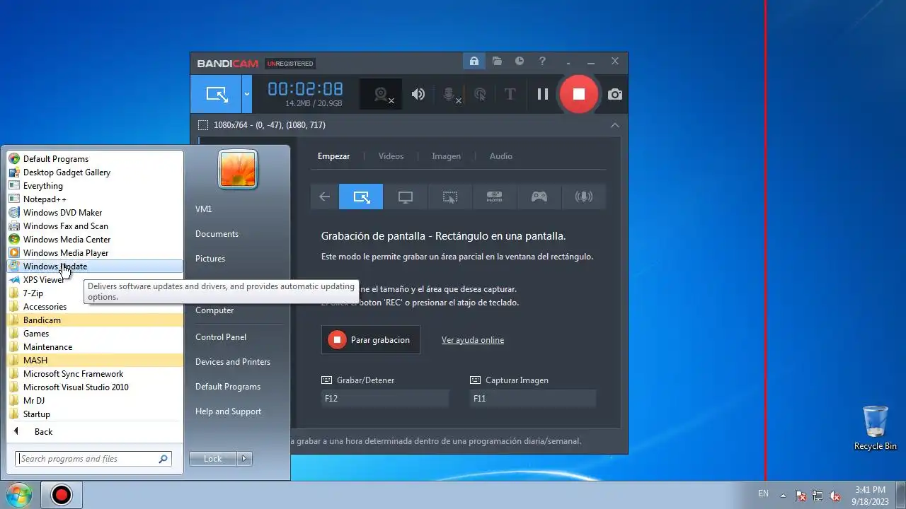Expand Microsoft Visual Studio 2010 folder

point(95,387)
